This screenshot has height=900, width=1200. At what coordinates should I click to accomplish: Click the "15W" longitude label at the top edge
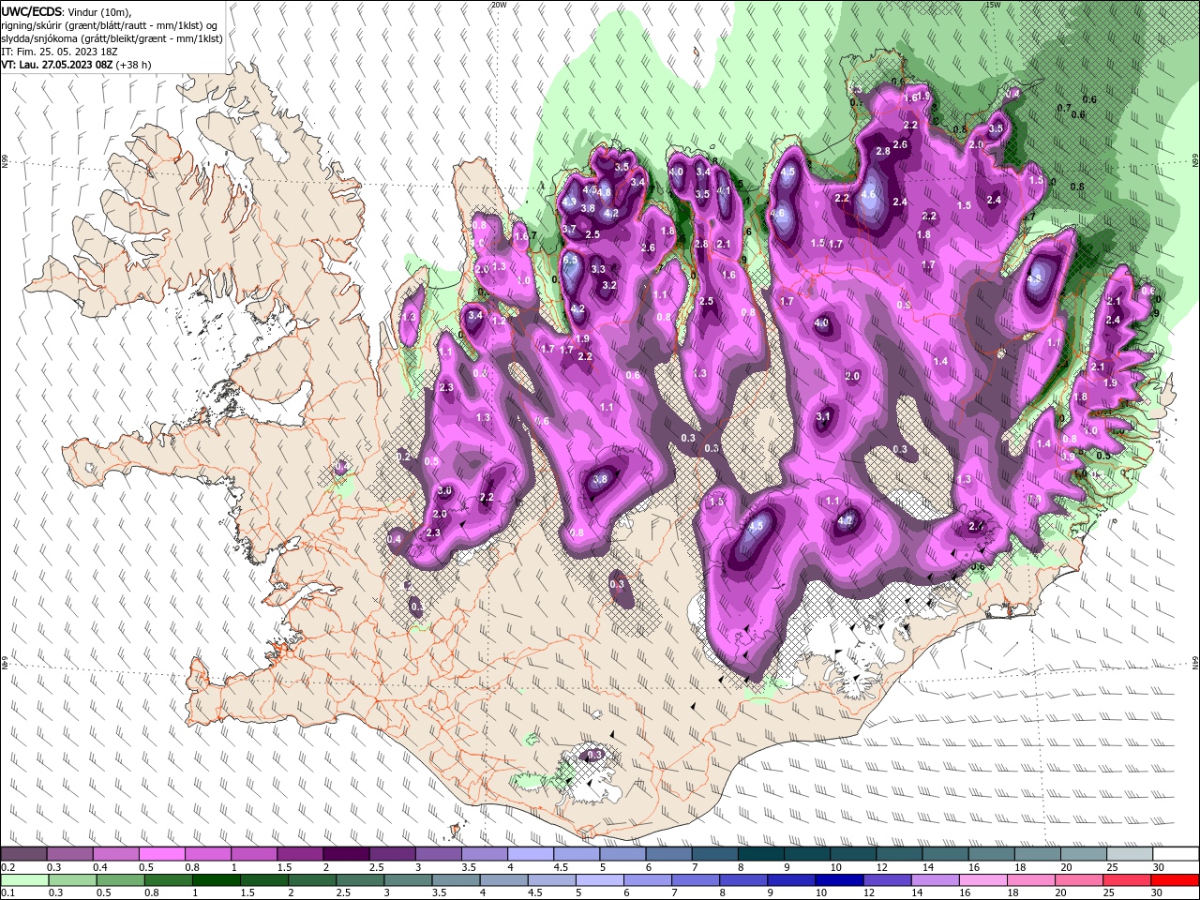[x=994, y=5]
